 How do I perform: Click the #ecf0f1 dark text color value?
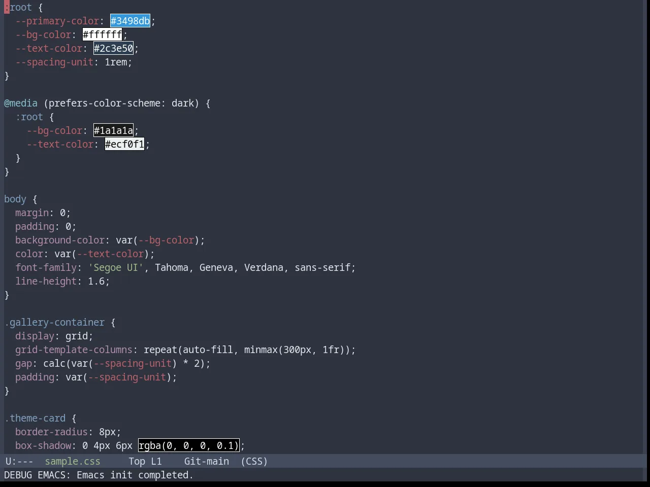click(x=124, y=144)
